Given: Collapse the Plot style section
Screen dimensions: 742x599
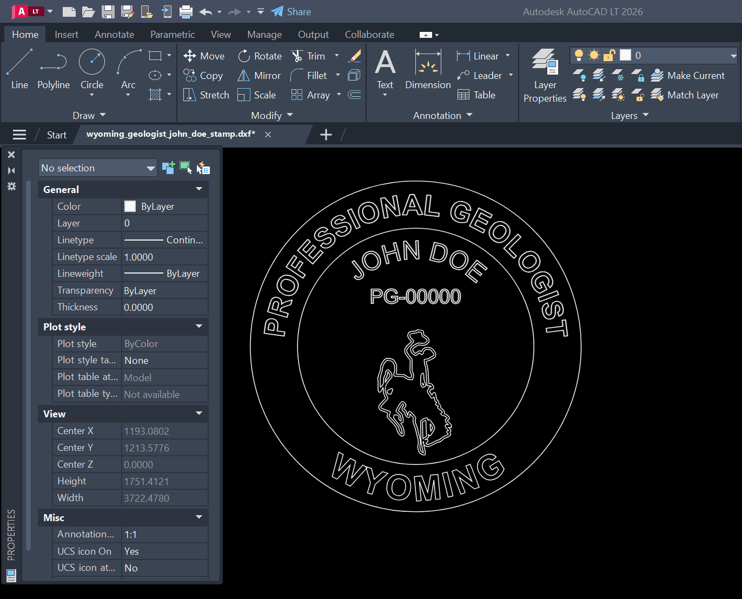Looking at the screenshot, I should pyautogui.click(x=199, y=327).
